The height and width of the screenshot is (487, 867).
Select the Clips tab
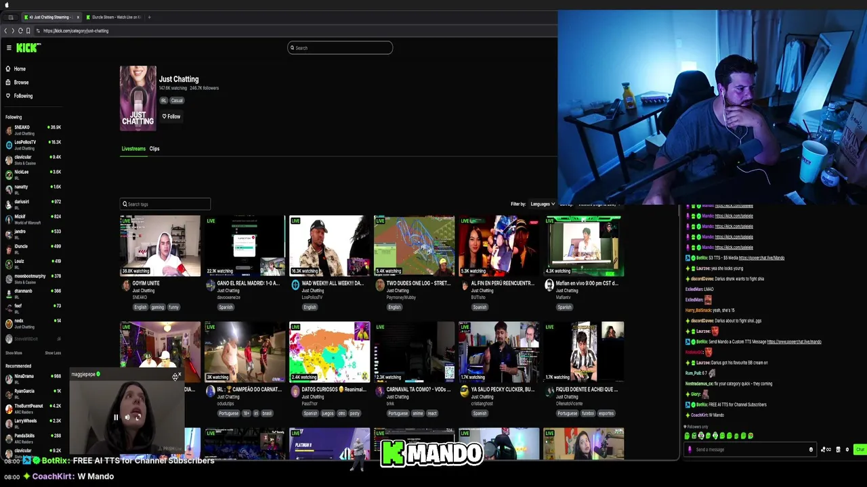[154, 149]
